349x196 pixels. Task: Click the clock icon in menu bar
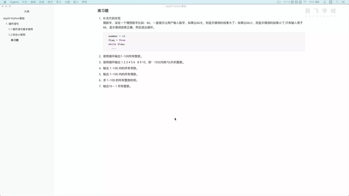point(324,2)
